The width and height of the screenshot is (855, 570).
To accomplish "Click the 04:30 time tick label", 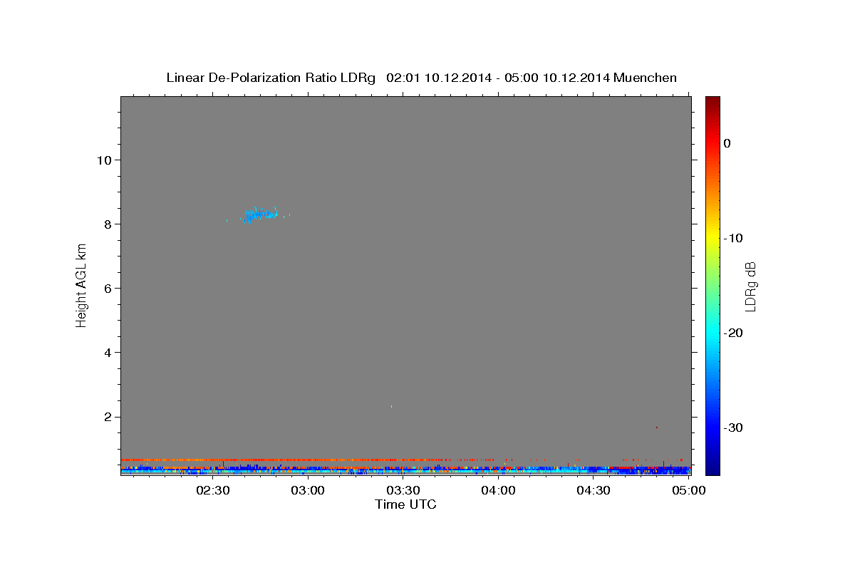I will 593,490.
